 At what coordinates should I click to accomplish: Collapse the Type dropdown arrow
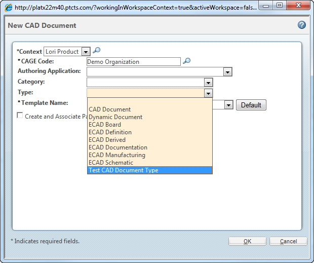pyautogui.click(x=208, y=93)
